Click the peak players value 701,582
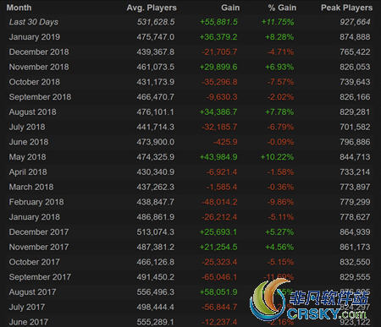The height and width of the screenshot is (327, 381). [355, 127]
